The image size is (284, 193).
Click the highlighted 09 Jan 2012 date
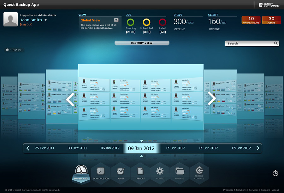click(x=141, y=148)
